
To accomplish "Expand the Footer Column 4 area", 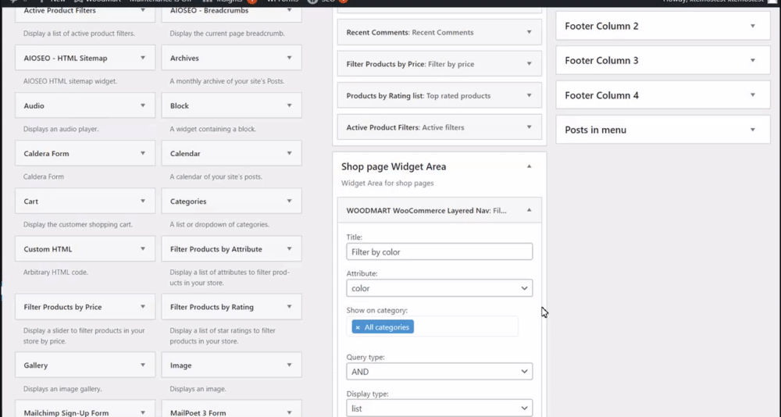I will tap(752, 95).
